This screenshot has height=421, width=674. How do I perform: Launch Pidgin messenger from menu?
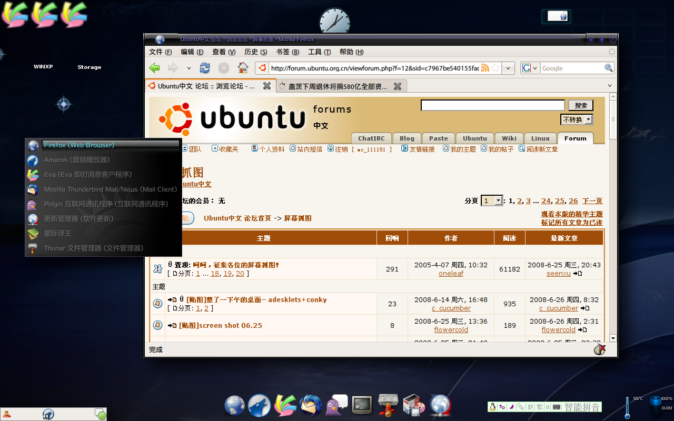point(104,204)
